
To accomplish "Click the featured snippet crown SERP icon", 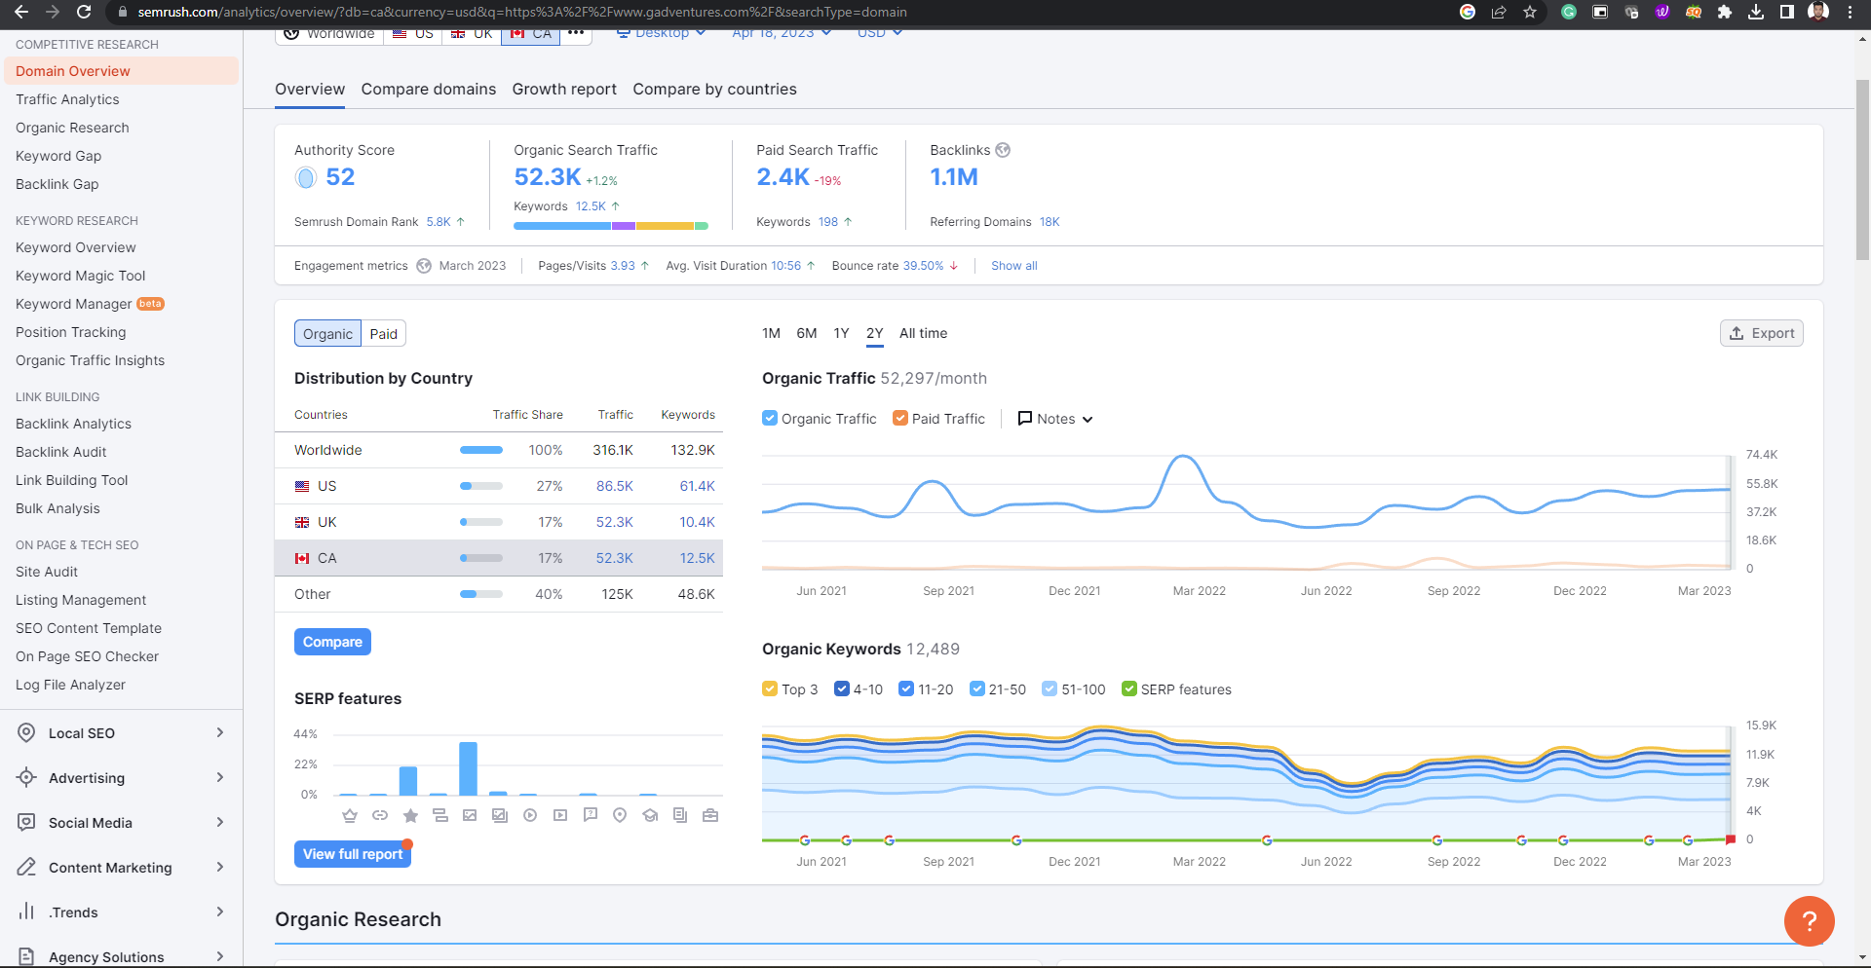I will point(350,815).
